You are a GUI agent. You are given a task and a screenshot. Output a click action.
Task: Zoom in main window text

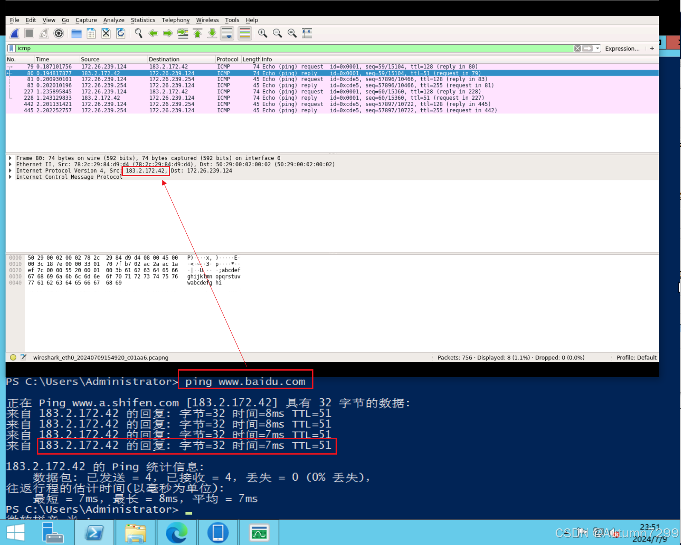(263, 33)
